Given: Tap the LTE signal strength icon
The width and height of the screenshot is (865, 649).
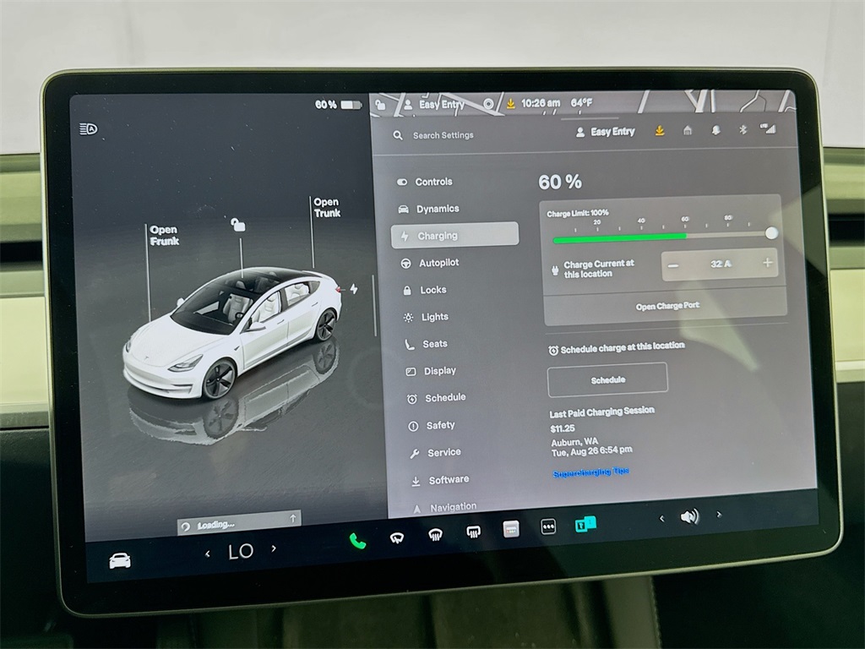Looking at the screenshot, I should [768, 128].
